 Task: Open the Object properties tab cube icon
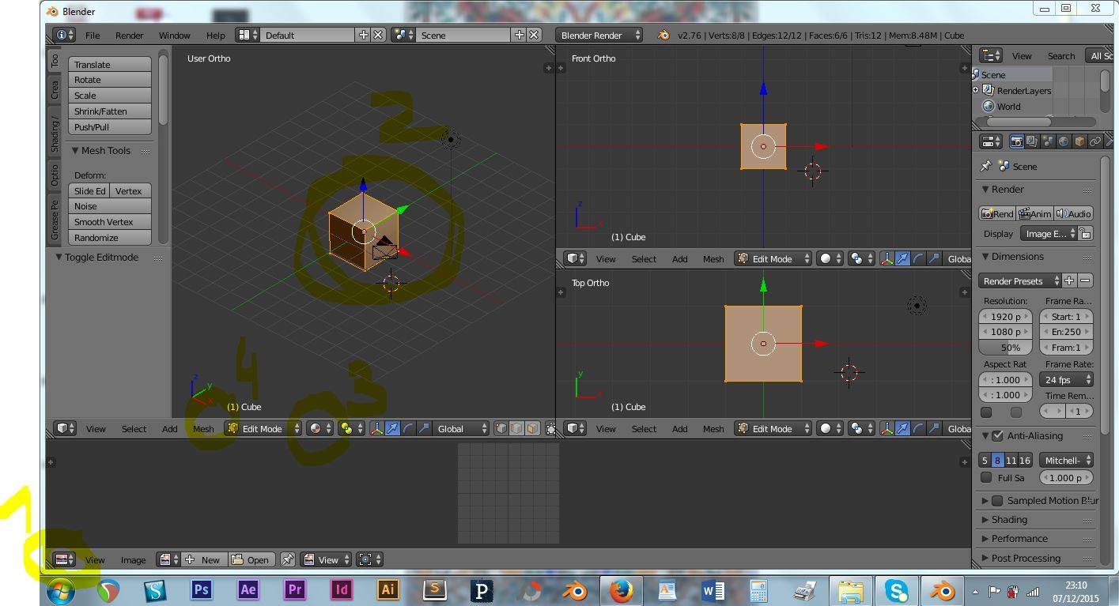pyautogui.click(x=1079, y=141)
